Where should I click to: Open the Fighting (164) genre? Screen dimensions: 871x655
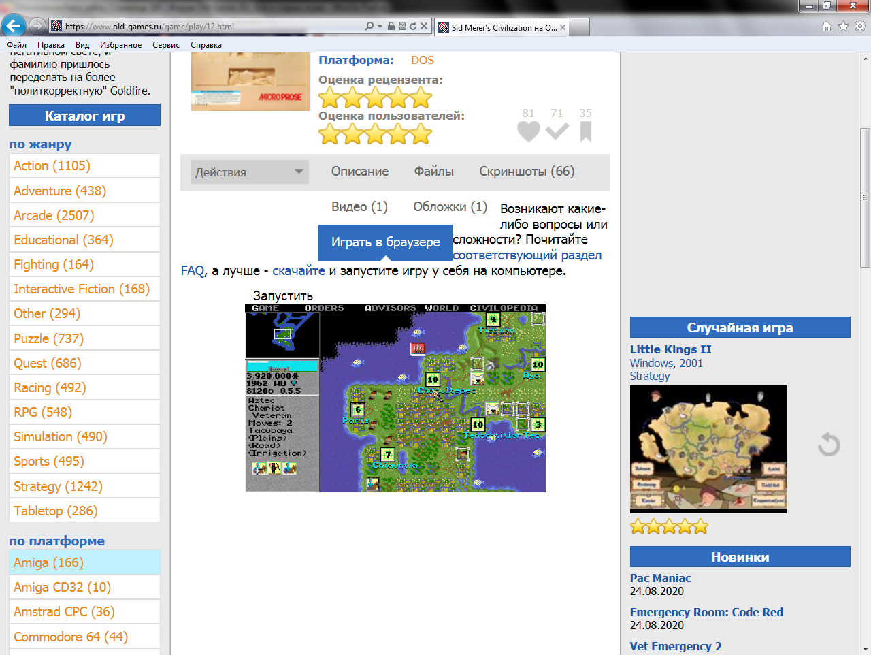point(54,264)
